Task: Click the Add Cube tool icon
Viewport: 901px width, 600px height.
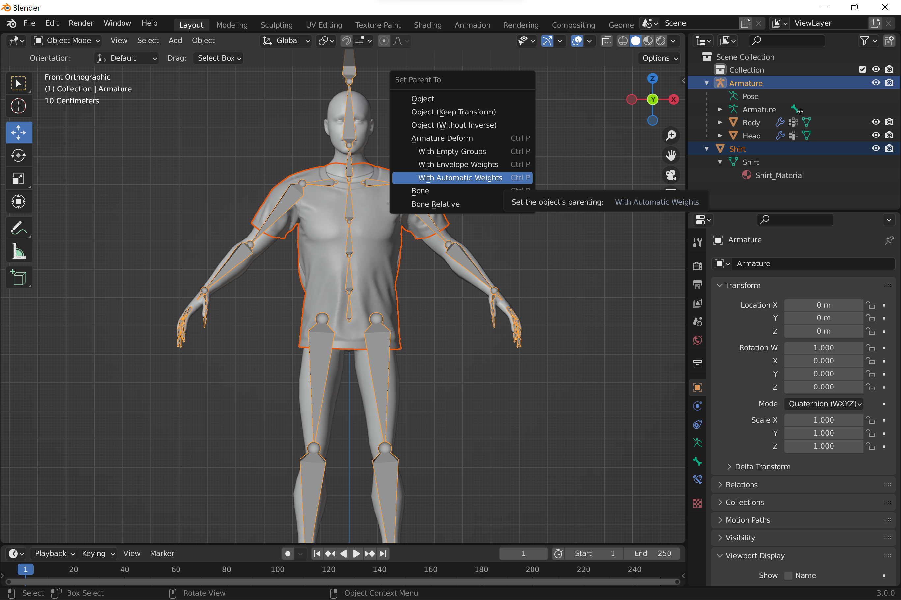Action: pos(18,277)
